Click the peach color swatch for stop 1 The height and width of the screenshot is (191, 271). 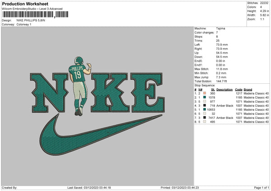205,93
